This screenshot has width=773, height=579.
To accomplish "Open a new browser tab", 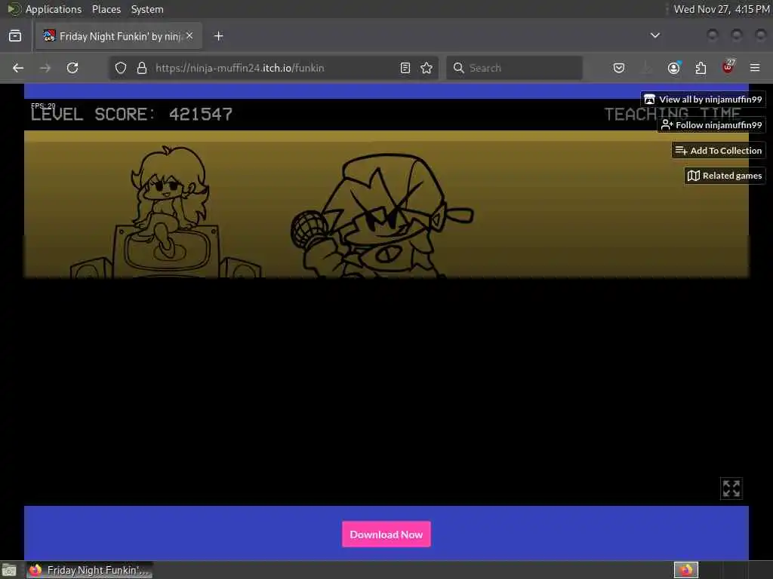I will pos(219,36).
